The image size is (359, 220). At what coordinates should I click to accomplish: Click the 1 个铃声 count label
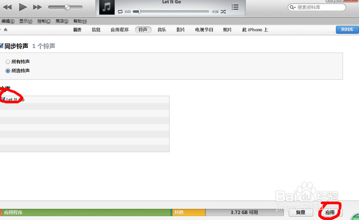coord(43,46)
